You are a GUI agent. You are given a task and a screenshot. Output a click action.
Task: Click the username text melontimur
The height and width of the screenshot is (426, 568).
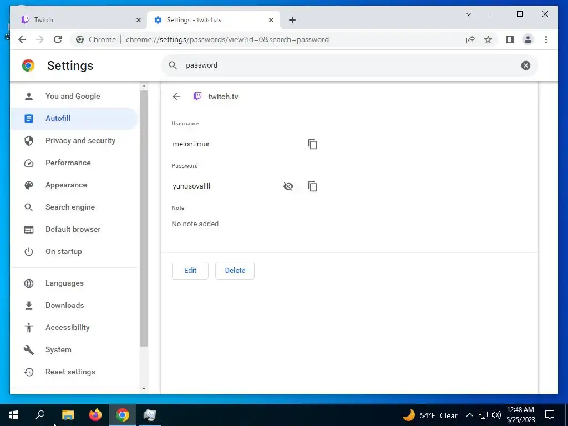[x=191, y=144]
